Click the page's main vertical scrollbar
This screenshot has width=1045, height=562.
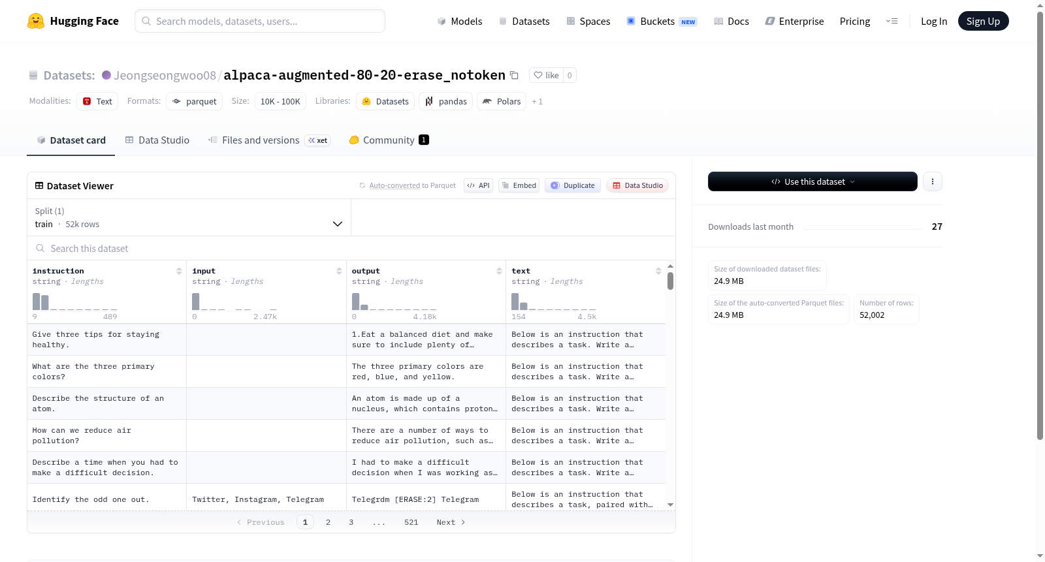pyautogui.click(x=1040, y=225)
